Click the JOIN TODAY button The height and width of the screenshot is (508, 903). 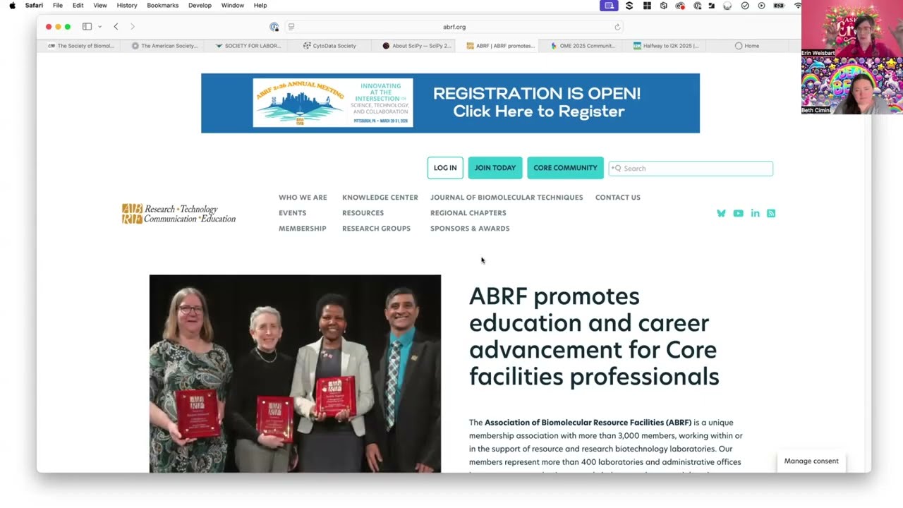pyautogui.click(x=495, y=168)
